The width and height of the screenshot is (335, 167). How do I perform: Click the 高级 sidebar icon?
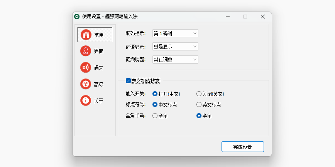click(86, 84)
